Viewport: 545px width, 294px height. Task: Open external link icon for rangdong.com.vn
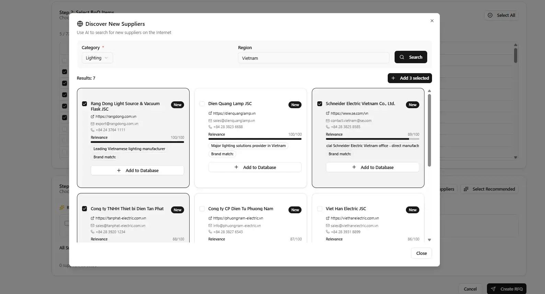[x=92, y=117]
